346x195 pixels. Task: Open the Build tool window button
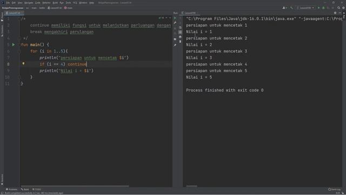pyautogui.click(x=25, y=189)
